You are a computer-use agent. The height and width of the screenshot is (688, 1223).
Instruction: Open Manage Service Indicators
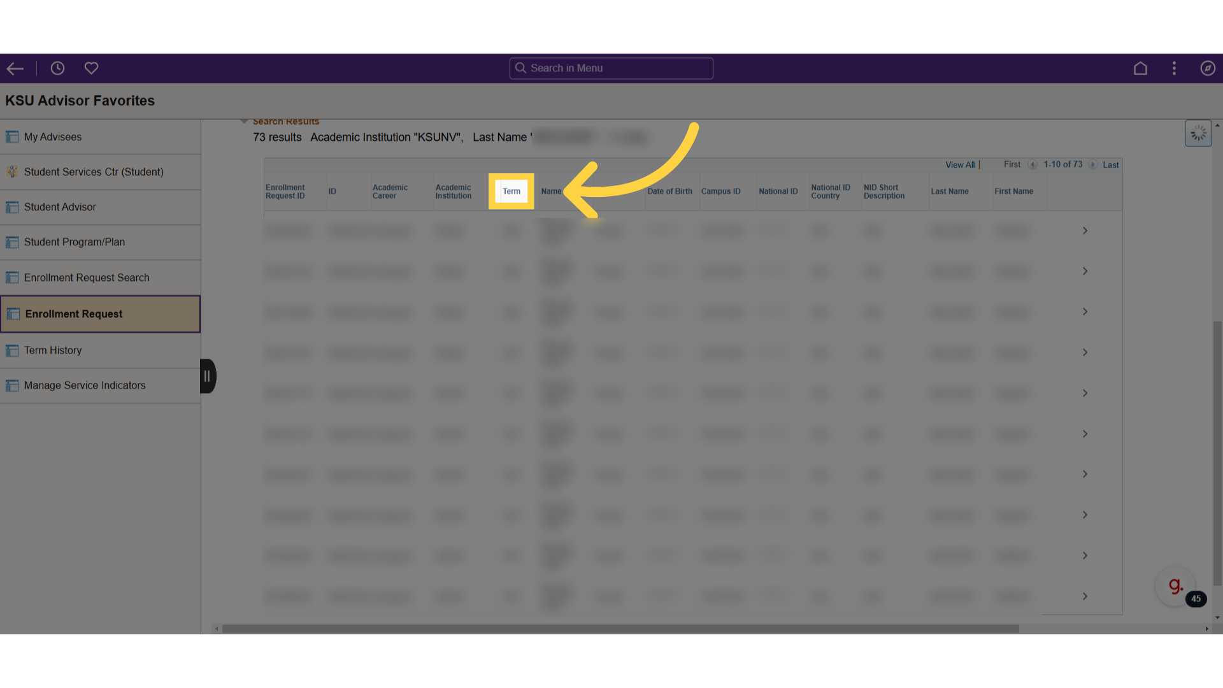[100, 385]
